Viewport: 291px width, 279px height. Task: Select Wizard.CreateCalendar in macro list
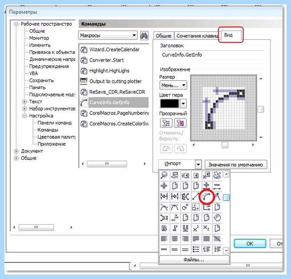(114, 49)
